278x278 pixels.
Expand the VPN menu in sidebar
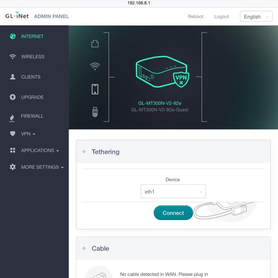point(28,134)
